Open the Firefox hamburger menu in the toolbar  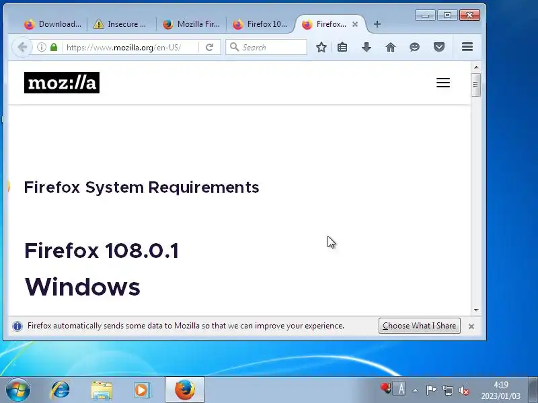tap(467, 46)
